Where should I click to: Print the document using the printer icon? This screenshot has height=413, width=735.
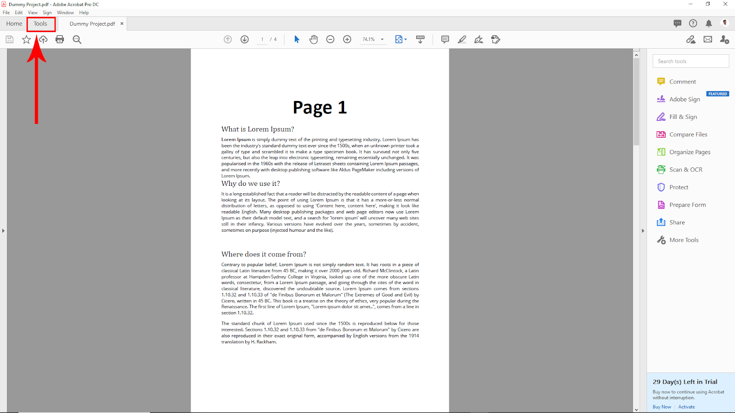coord(60,39)
